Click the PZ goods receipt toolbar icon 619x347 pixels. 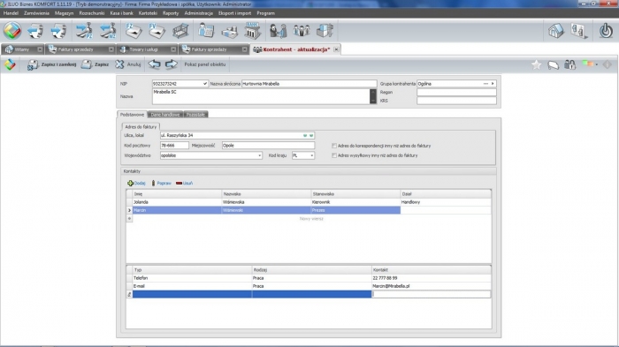pyautogui.click(x=84, y=31)
